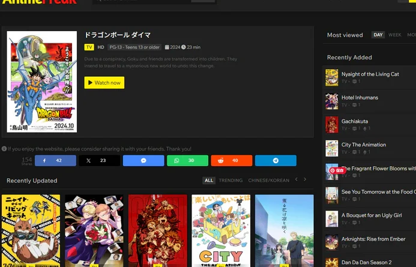Share via WhatsApp with 30 shares
This screenshot has width=416, height=267.
pyautogui.click(x=187, y=160)
